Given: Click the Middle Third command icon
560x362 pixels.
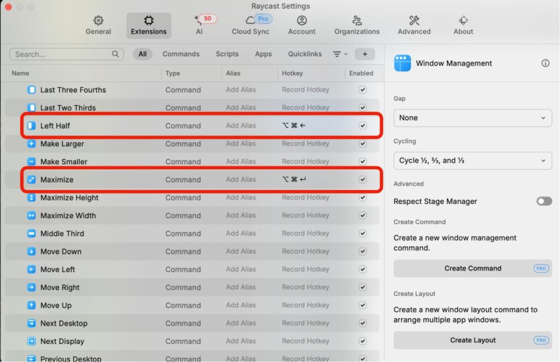Looking at the screenshot, I should point(31,233).
